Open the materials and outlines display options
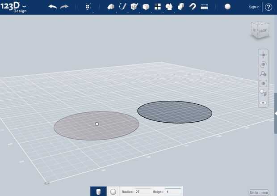The image size is (277, 196). [263, 93]
